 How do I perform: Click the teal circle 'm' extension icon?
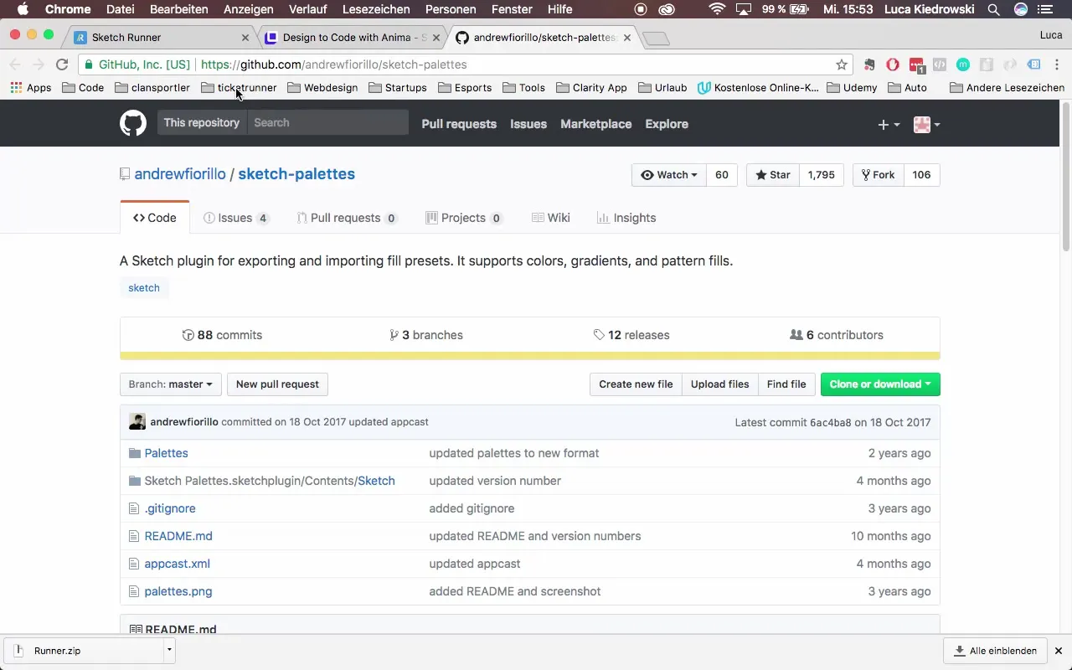pos(963,64)
